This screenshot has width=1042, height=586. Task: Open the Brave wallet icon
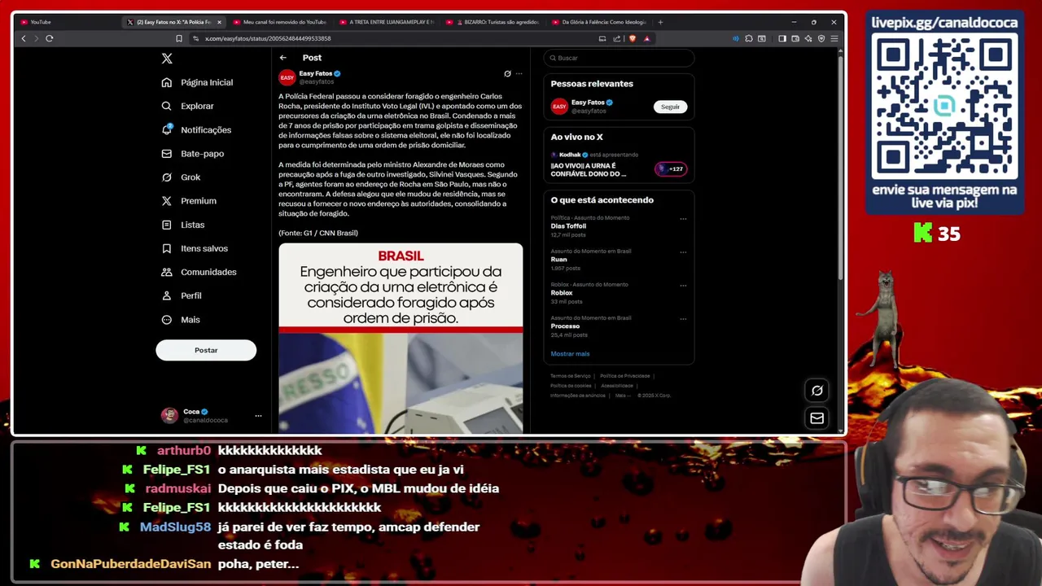coord(795,38)
